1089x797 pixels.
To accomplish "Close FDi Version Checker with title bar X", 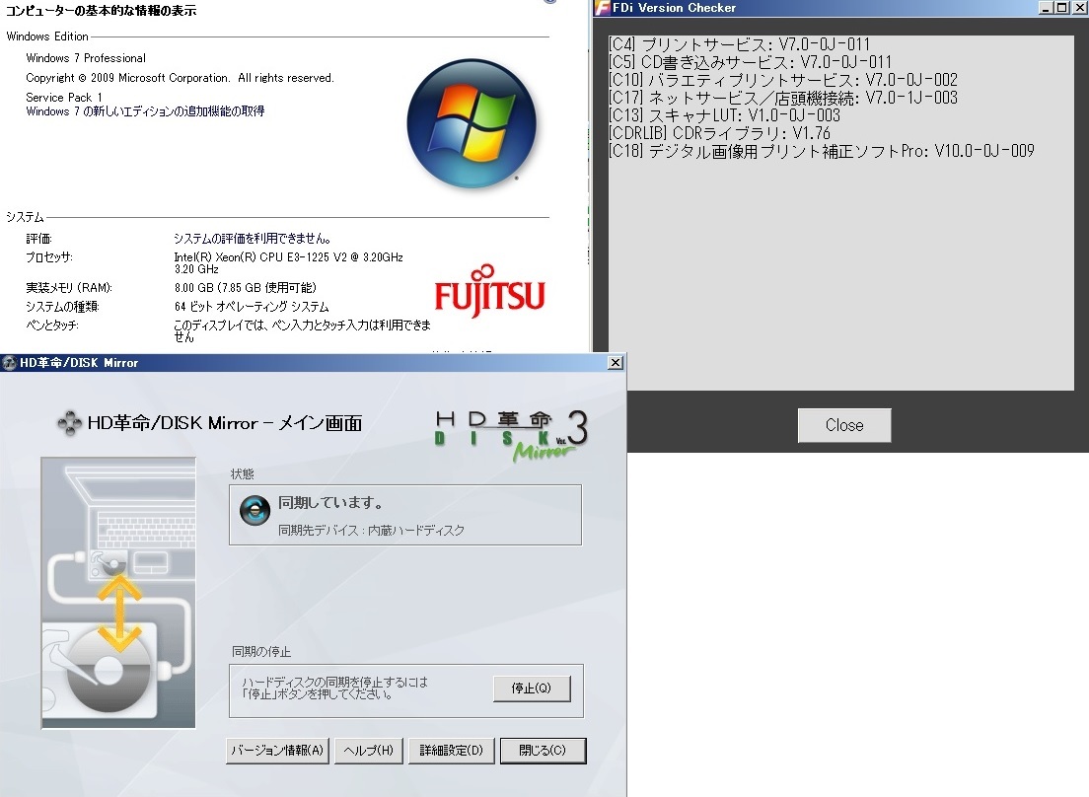I will pos(1078,8).
